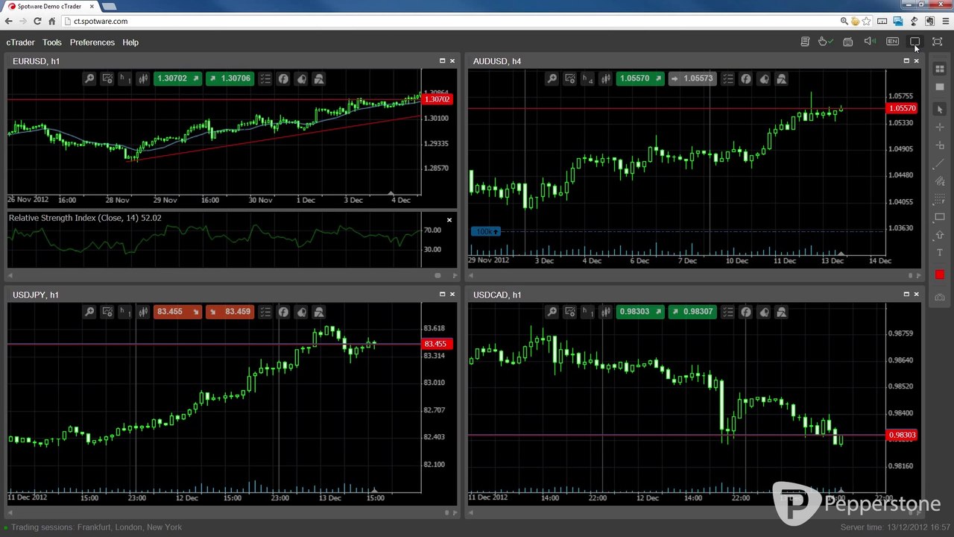Change USDCAD chart type candlestick icon
Image resolution: width=954 pixels, height=537 pixels.
click(605, 312)
